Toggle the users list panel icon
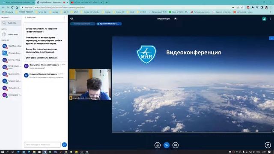274x154 pixels. [71, 18]
